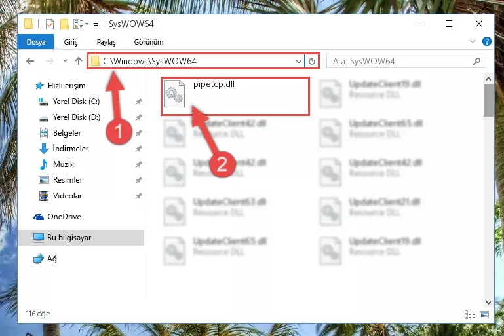Switch to Details view in status bar
The image size is (504, 336).
pyautogui.click(x=470, y=315)
